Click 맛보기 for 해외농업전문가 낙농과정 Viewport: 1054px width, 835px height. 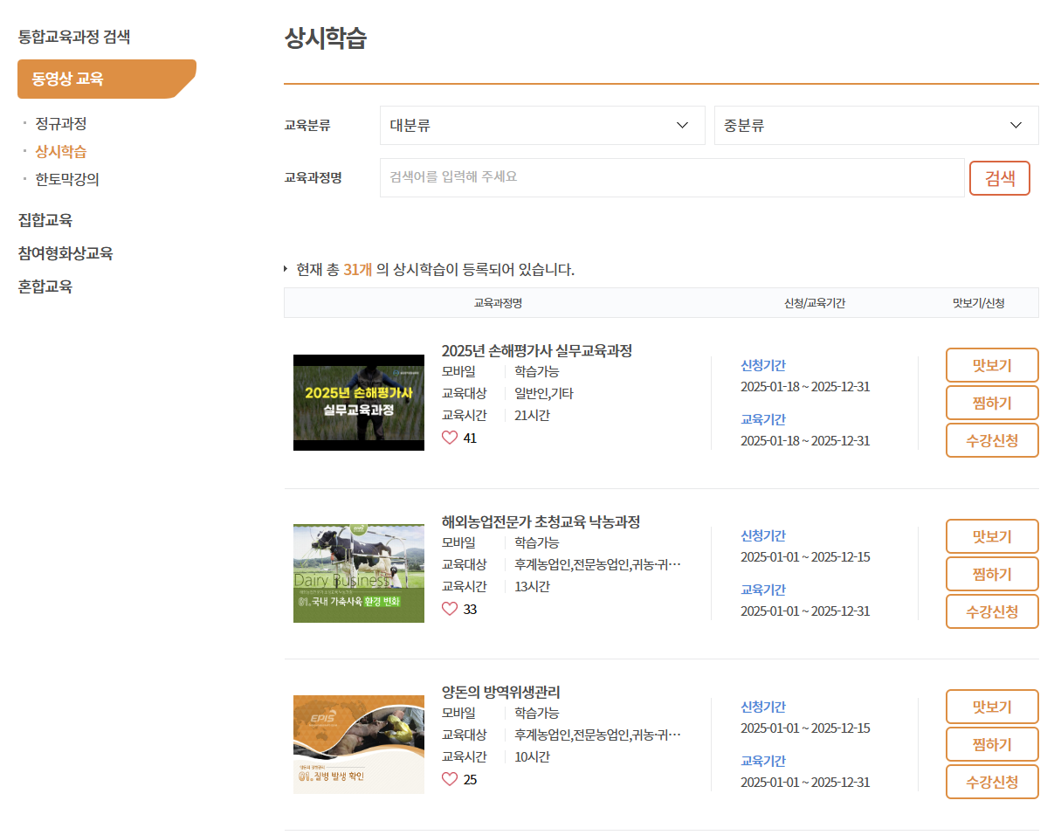click(x=992, y=536)
